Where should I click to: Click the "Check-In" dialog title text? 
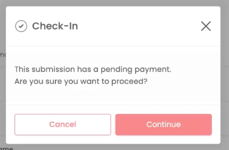[55, 26]
